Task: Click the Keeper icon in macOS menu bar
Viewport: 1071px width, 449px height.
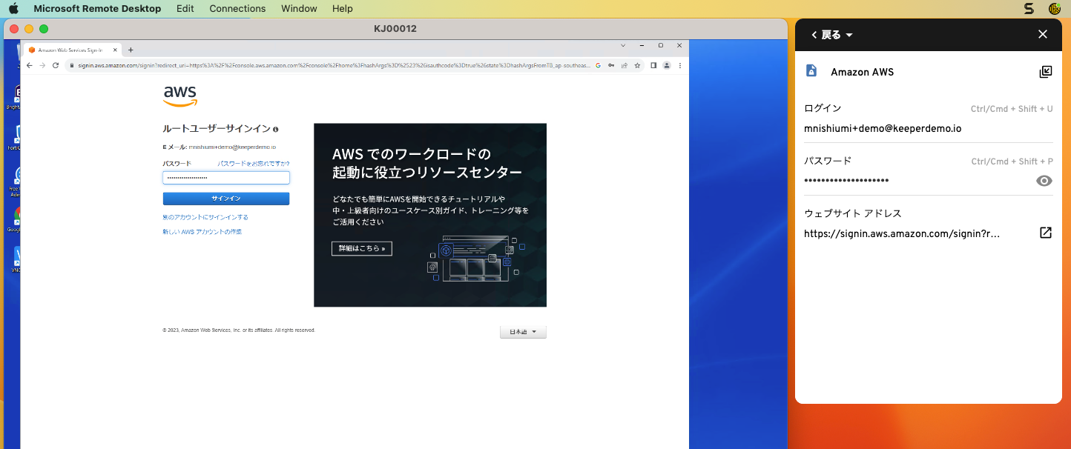Action: pos(1054,9)
